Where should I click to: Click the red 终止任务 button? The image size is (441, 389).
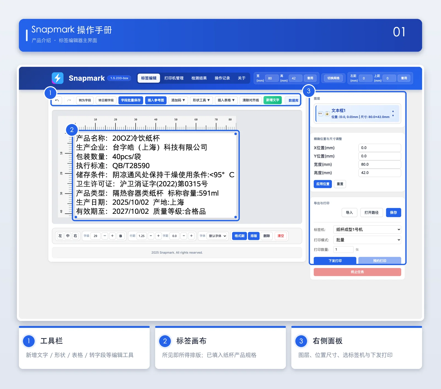coord(357,272)
